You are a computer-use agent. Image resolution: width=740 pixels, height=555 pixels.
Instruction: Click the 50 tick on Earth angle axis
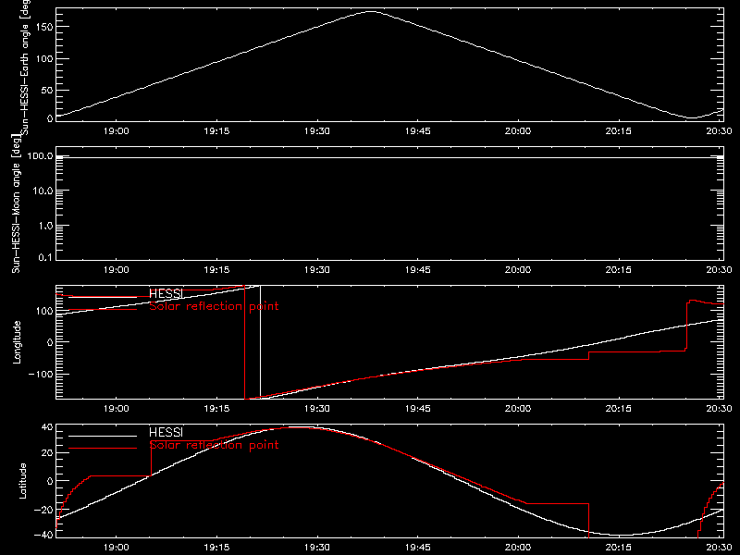click(47, 90)
